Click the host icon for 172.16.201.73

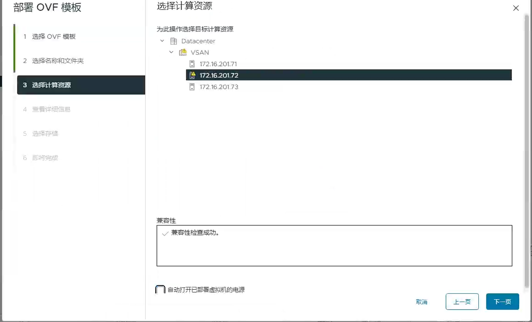tap(192, 87)
